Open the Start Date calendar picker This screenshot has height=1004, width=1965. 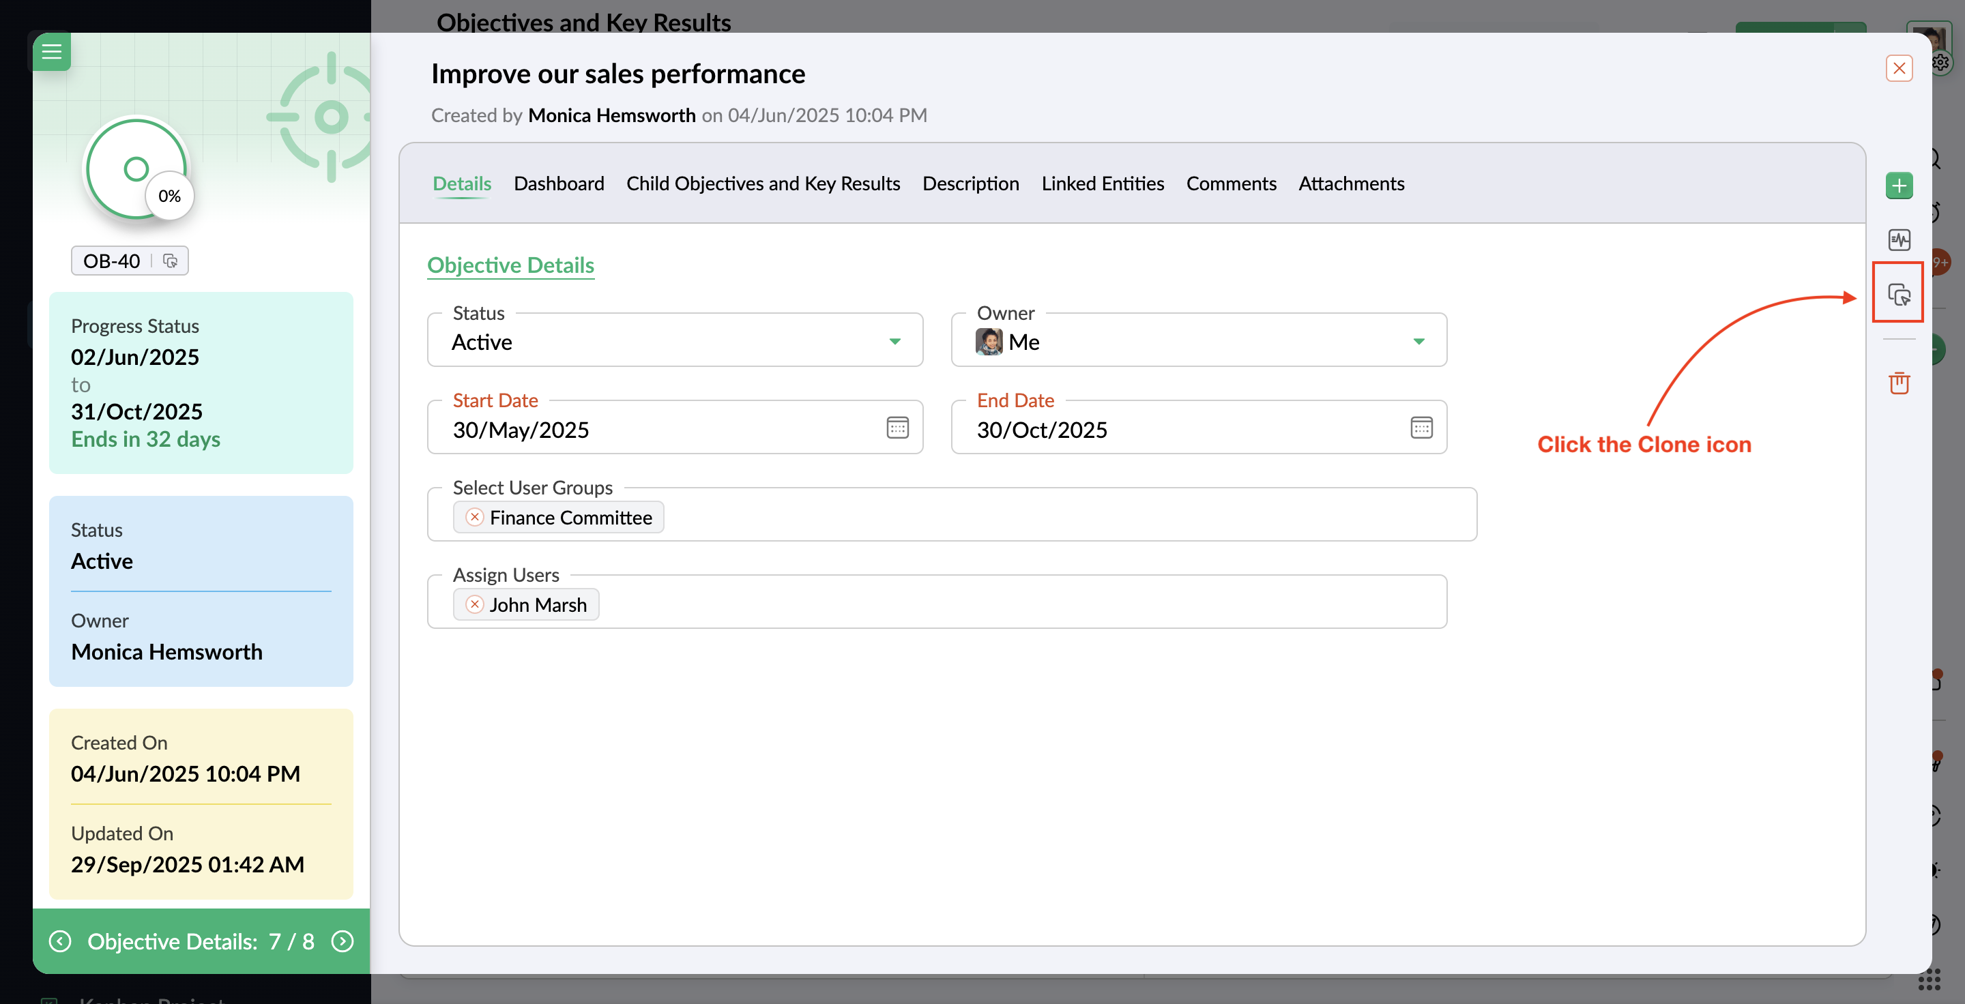pos(897,428)
